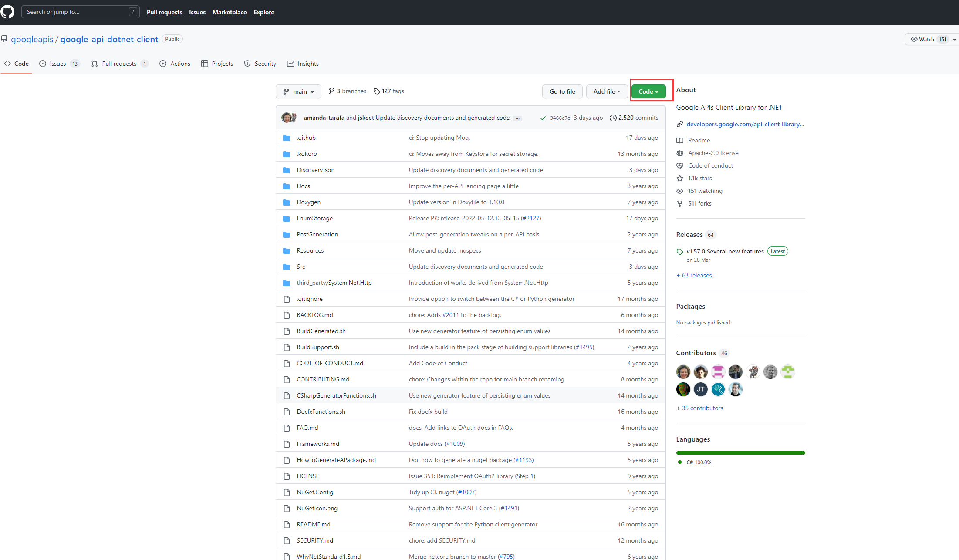Click the eye icon next to 151 watching

tap(680, 191)
